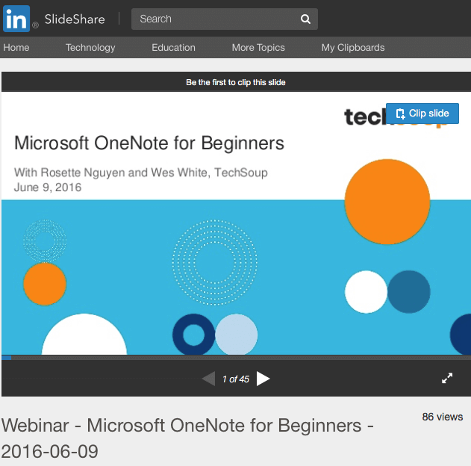Open the SlideShare home logo text
Screen dimensions: 471x466
pyautogui.click(x=75, y=19)
